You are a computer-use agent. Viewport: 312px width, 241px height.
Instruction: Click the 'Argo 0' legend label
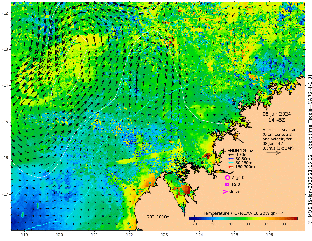pos(238,178)
